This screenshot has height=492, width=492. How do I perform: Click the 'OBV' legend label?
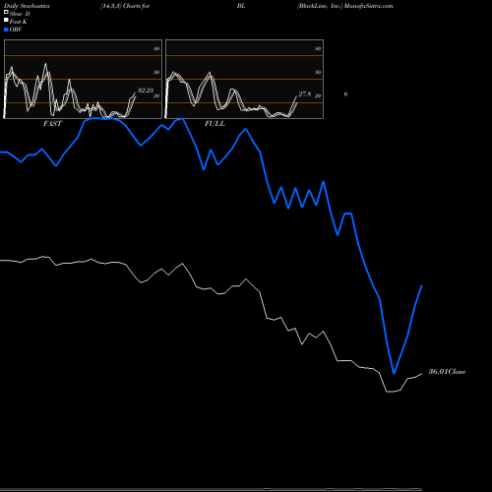[x=16, y=30]
